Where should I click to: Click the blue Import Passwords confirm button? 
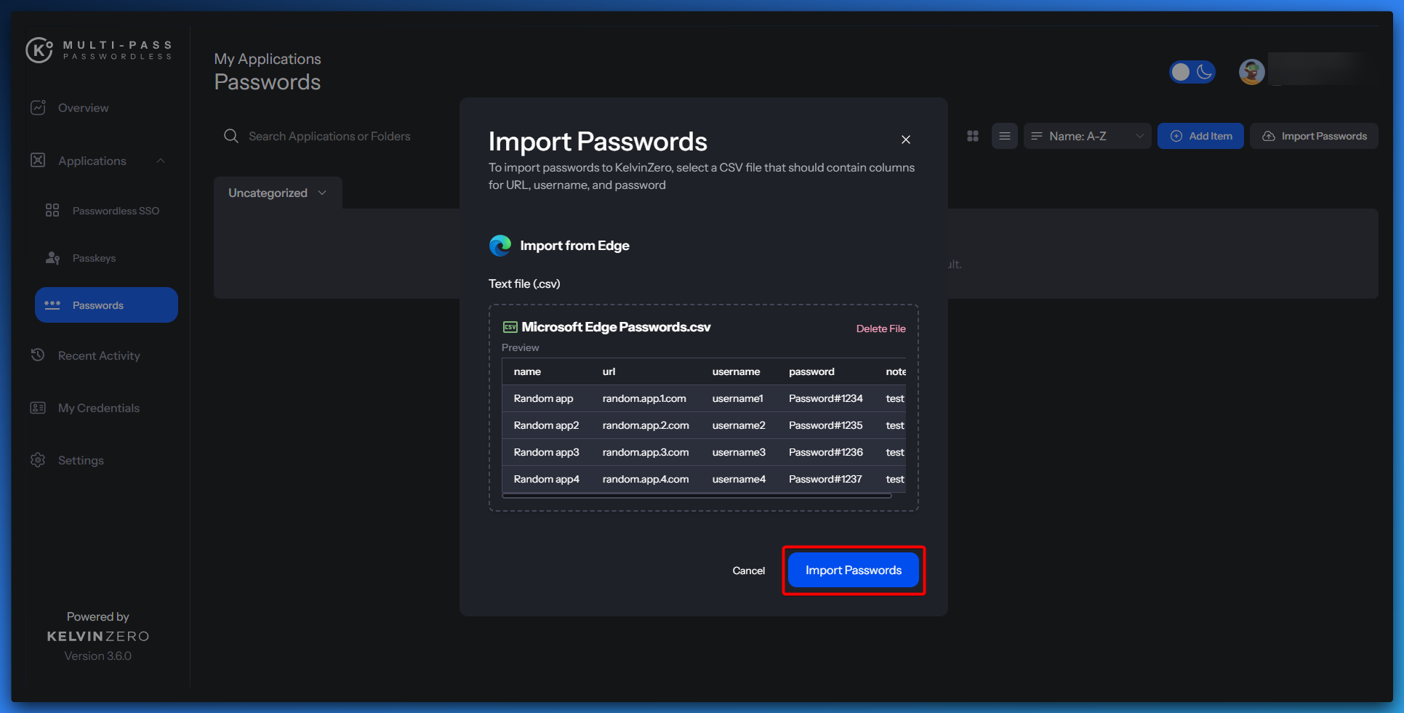click(x=853, y=571)
